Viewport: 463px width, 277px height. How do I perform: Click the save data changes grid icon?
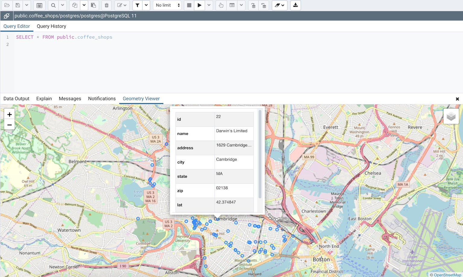coord(39,5)
